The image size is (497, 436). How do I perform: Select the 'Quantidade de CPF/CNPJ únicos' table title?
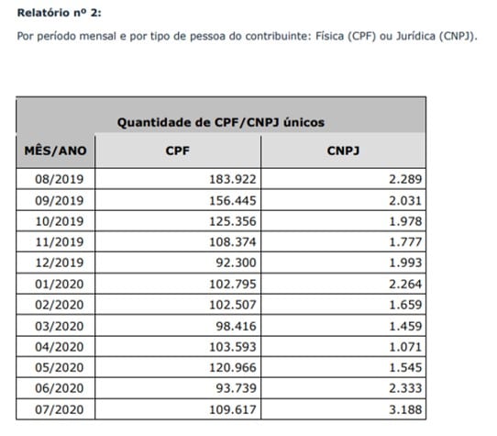coord(221,122)
